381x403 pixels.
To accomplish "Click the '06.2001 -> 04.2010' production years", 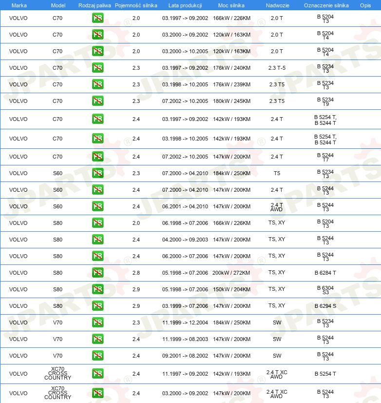I will click(185, 206).
